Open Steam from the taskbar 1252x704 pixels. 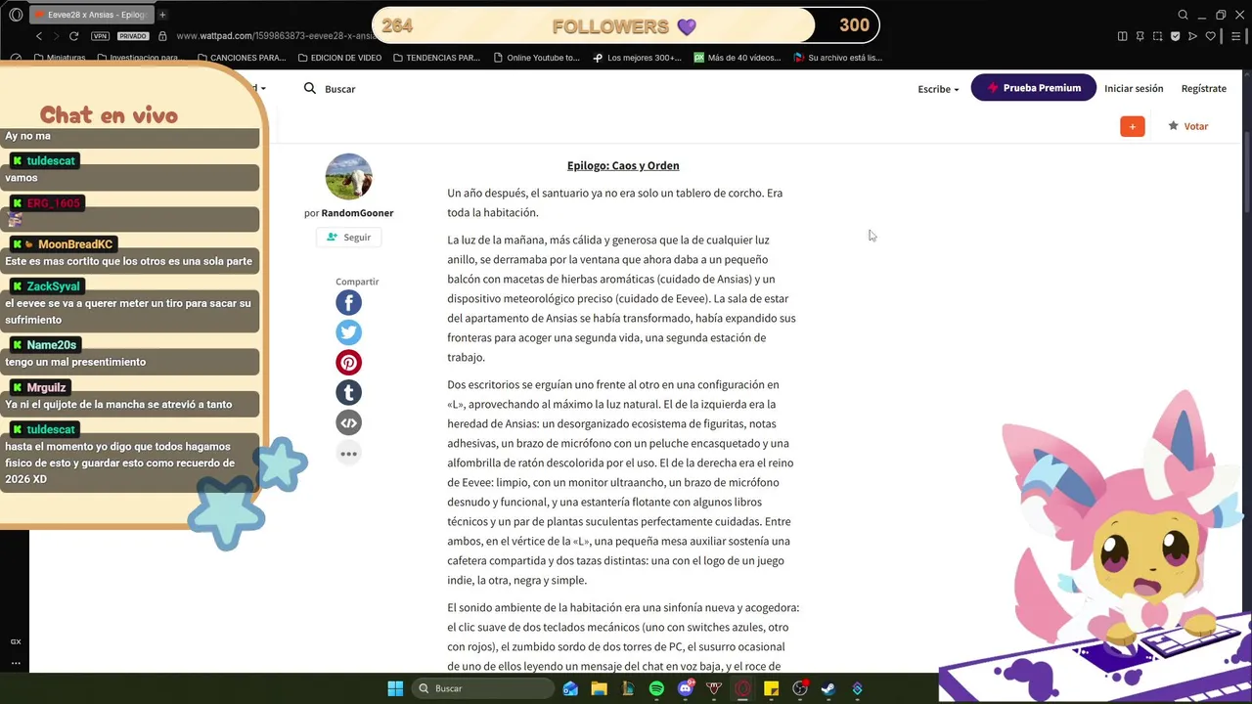(828, 688)
